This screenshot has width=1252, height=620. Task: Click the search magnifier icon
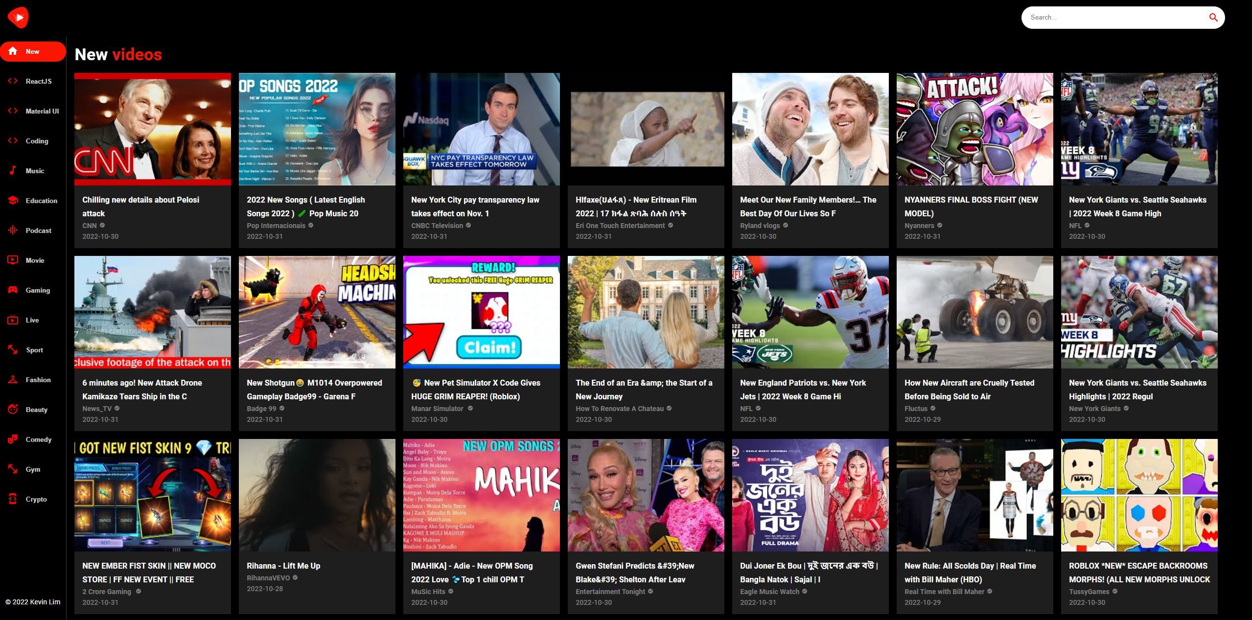pyautogui.click(x=1213, y=18)
